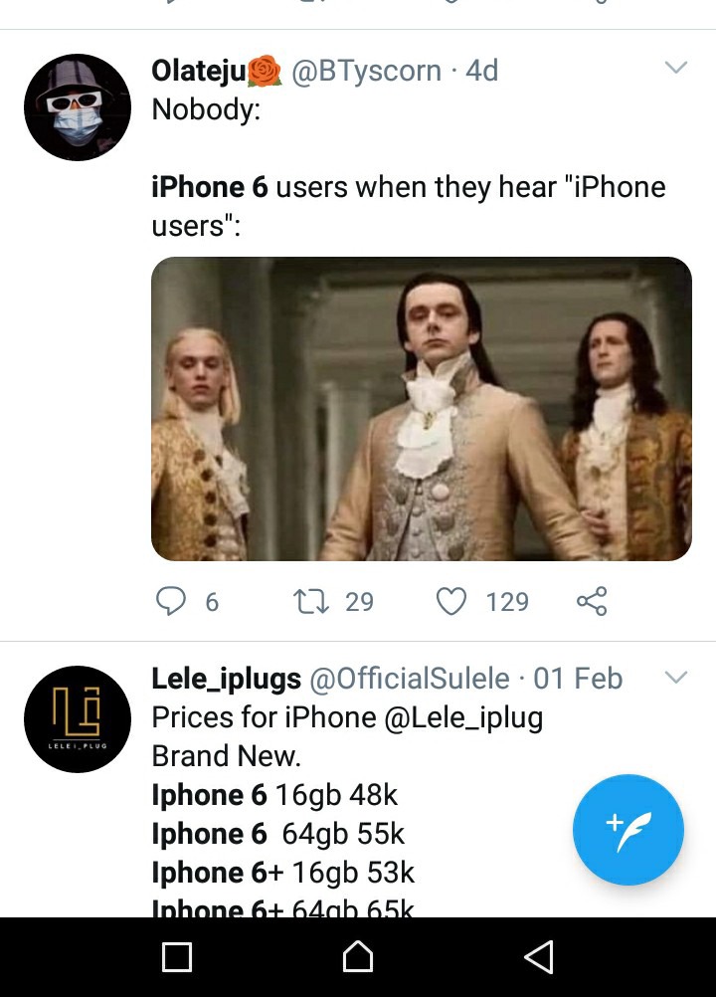Retweet Olateju's iPhone 6 tweet
This screenshot has width=716, height=997.
point(311,601)
